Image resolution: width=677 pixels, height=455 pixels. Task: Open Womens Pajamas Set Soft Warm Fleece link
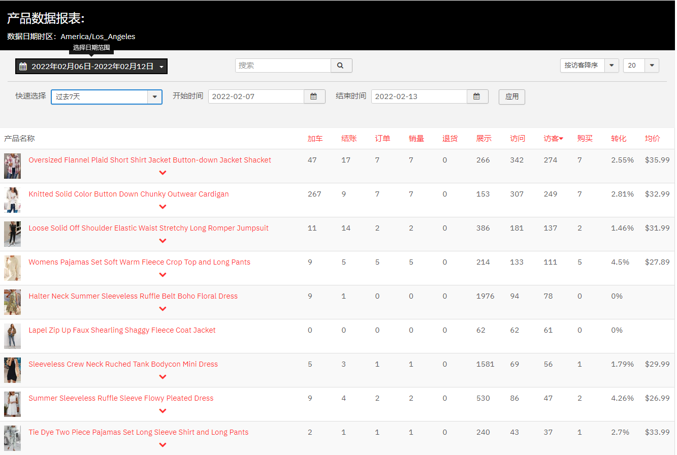[x=139, y=262]
